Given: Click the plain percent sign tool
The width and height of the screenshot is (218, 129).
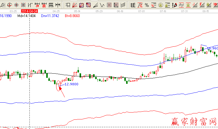Looking at the screenshot, I should click(147, 5).
